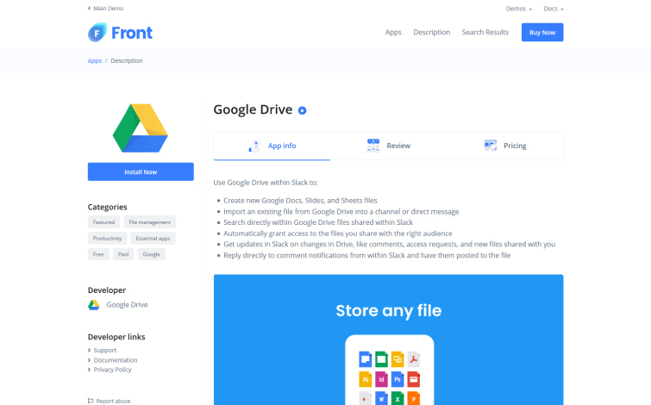Switch to the Review tab
This screenshot has height=405, width=651.
pos(397,146)
